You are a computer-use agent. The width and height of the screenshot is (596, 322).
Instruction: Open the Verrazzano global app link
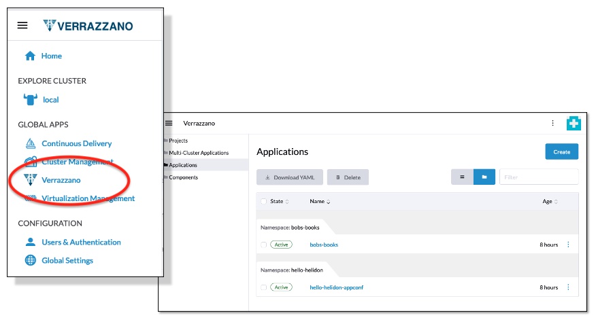61,180
